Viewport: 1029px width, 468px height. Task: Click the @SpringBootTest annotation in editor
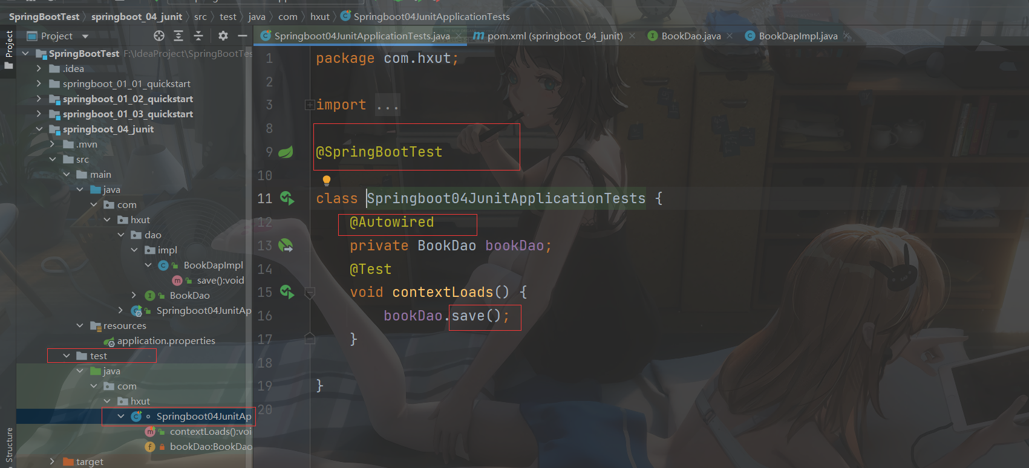[x=379, y=152]
